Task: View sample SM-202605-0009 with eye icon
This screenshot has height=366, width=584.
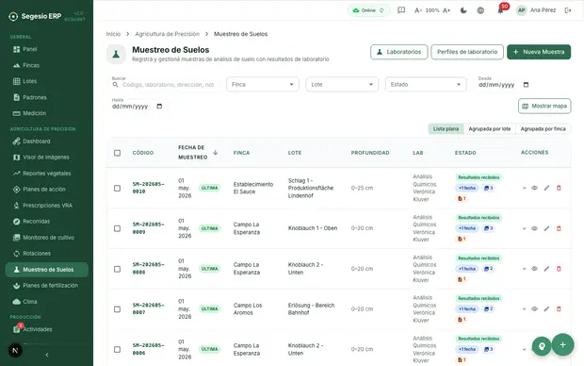Action: coord(534,228)
